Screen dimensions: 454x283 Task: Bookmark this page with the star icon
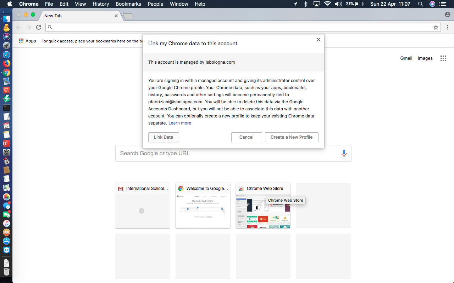coord(436,27)
